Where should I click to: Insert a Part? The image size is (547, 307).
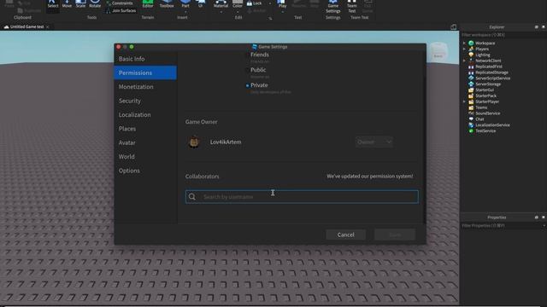(185, 4)
